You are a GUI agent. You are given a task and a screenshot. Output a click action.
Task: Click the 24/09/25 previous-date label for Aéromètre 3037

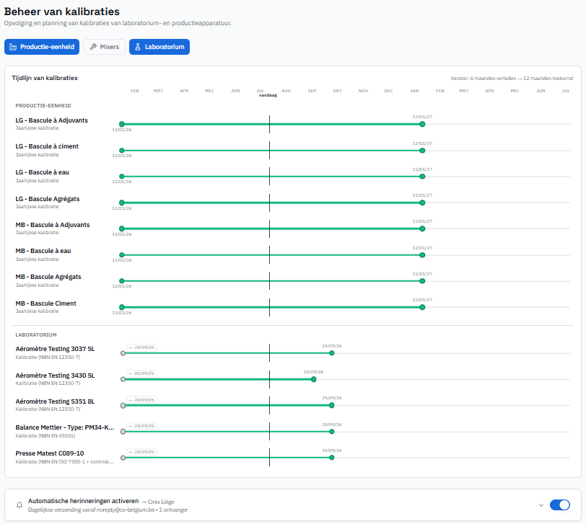pos(141,347)
